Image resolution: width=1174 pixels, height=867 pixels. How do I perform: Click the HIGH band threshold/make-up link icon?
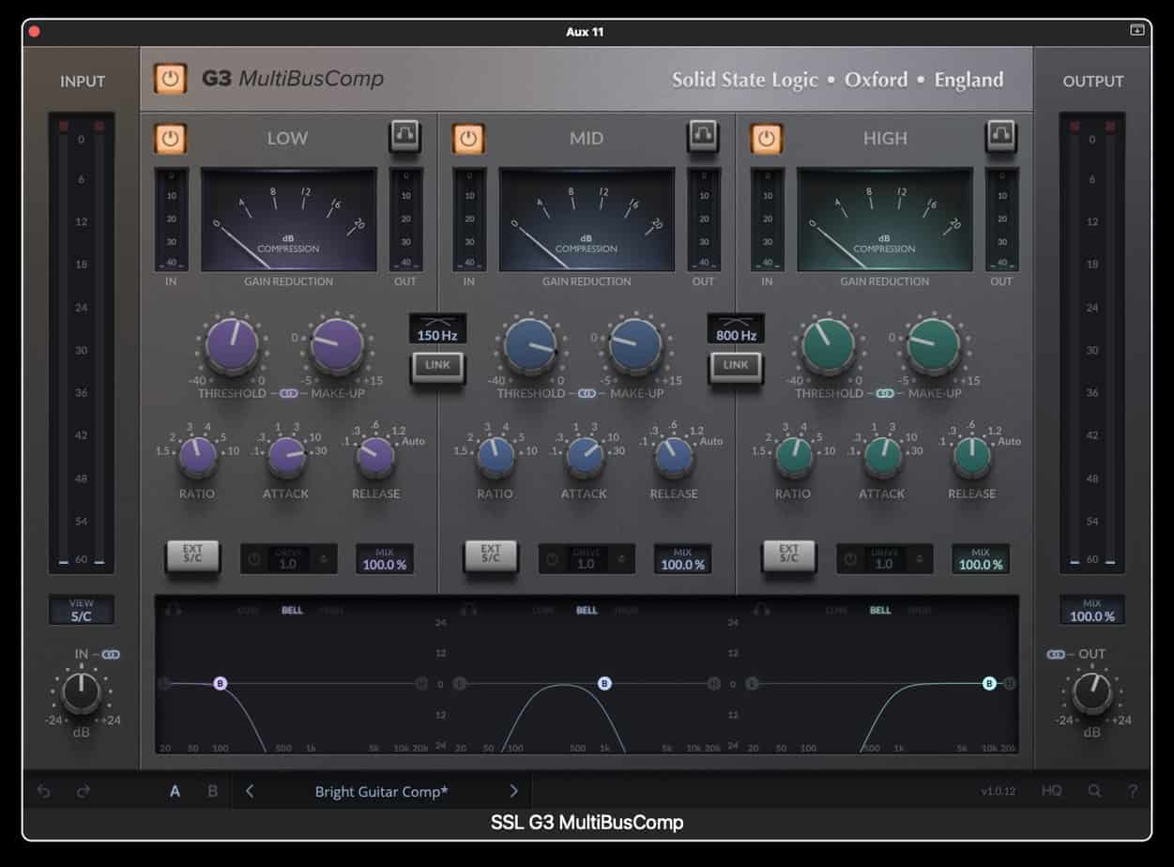pos(884,394)
